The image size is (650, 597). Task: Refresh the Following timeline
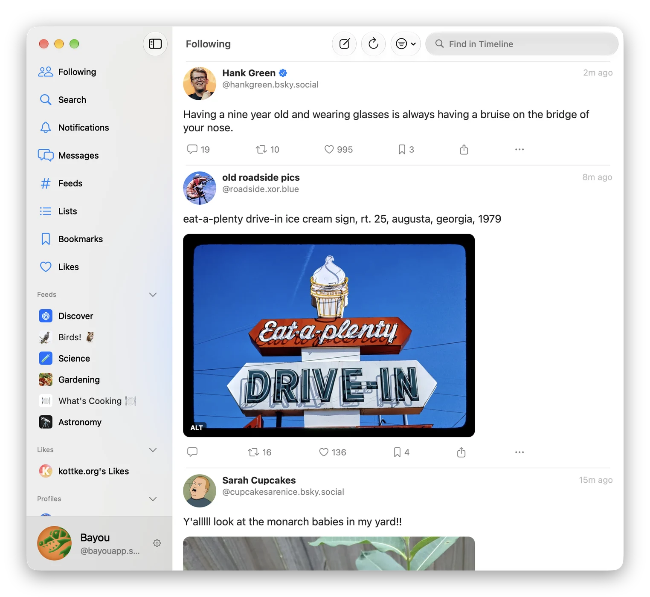coord(373,44)
